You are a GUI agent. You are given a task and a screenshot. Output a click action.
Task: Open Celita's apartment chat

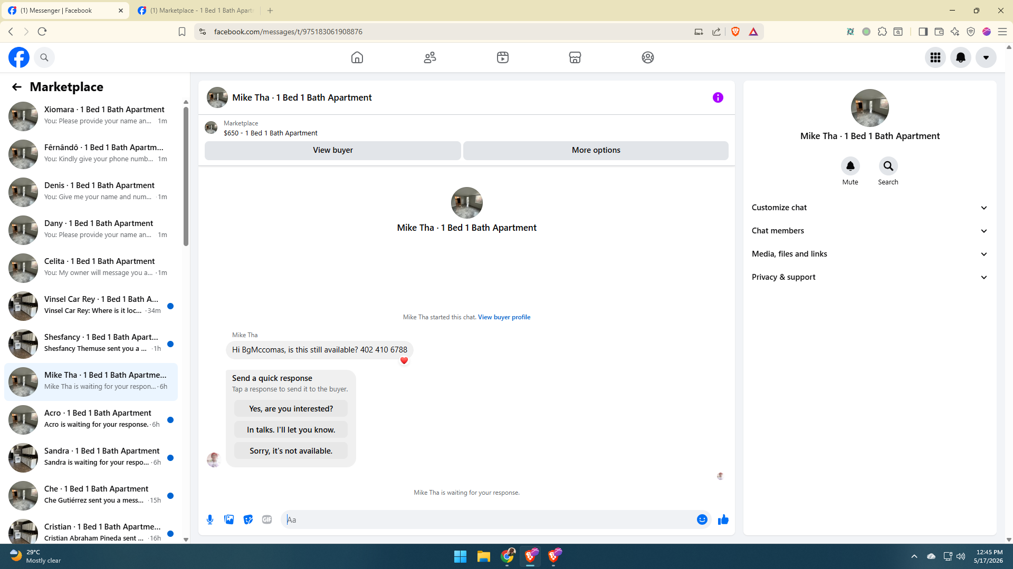(91, 268)
